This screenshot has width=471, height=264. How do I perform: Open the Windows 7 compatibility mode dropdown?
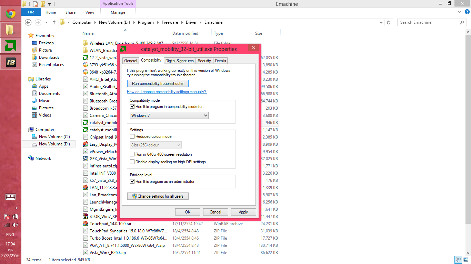pyautogui.click(x=169, y=115)
